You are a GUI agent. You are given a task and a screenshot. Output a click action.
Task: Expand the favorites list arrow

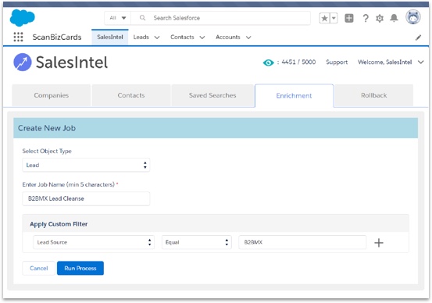[334, 18]
